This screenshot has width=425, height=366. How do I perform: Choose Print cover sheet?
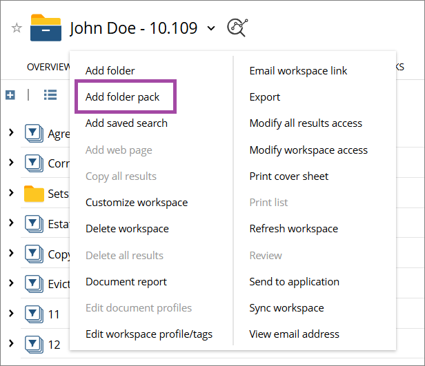289,176
